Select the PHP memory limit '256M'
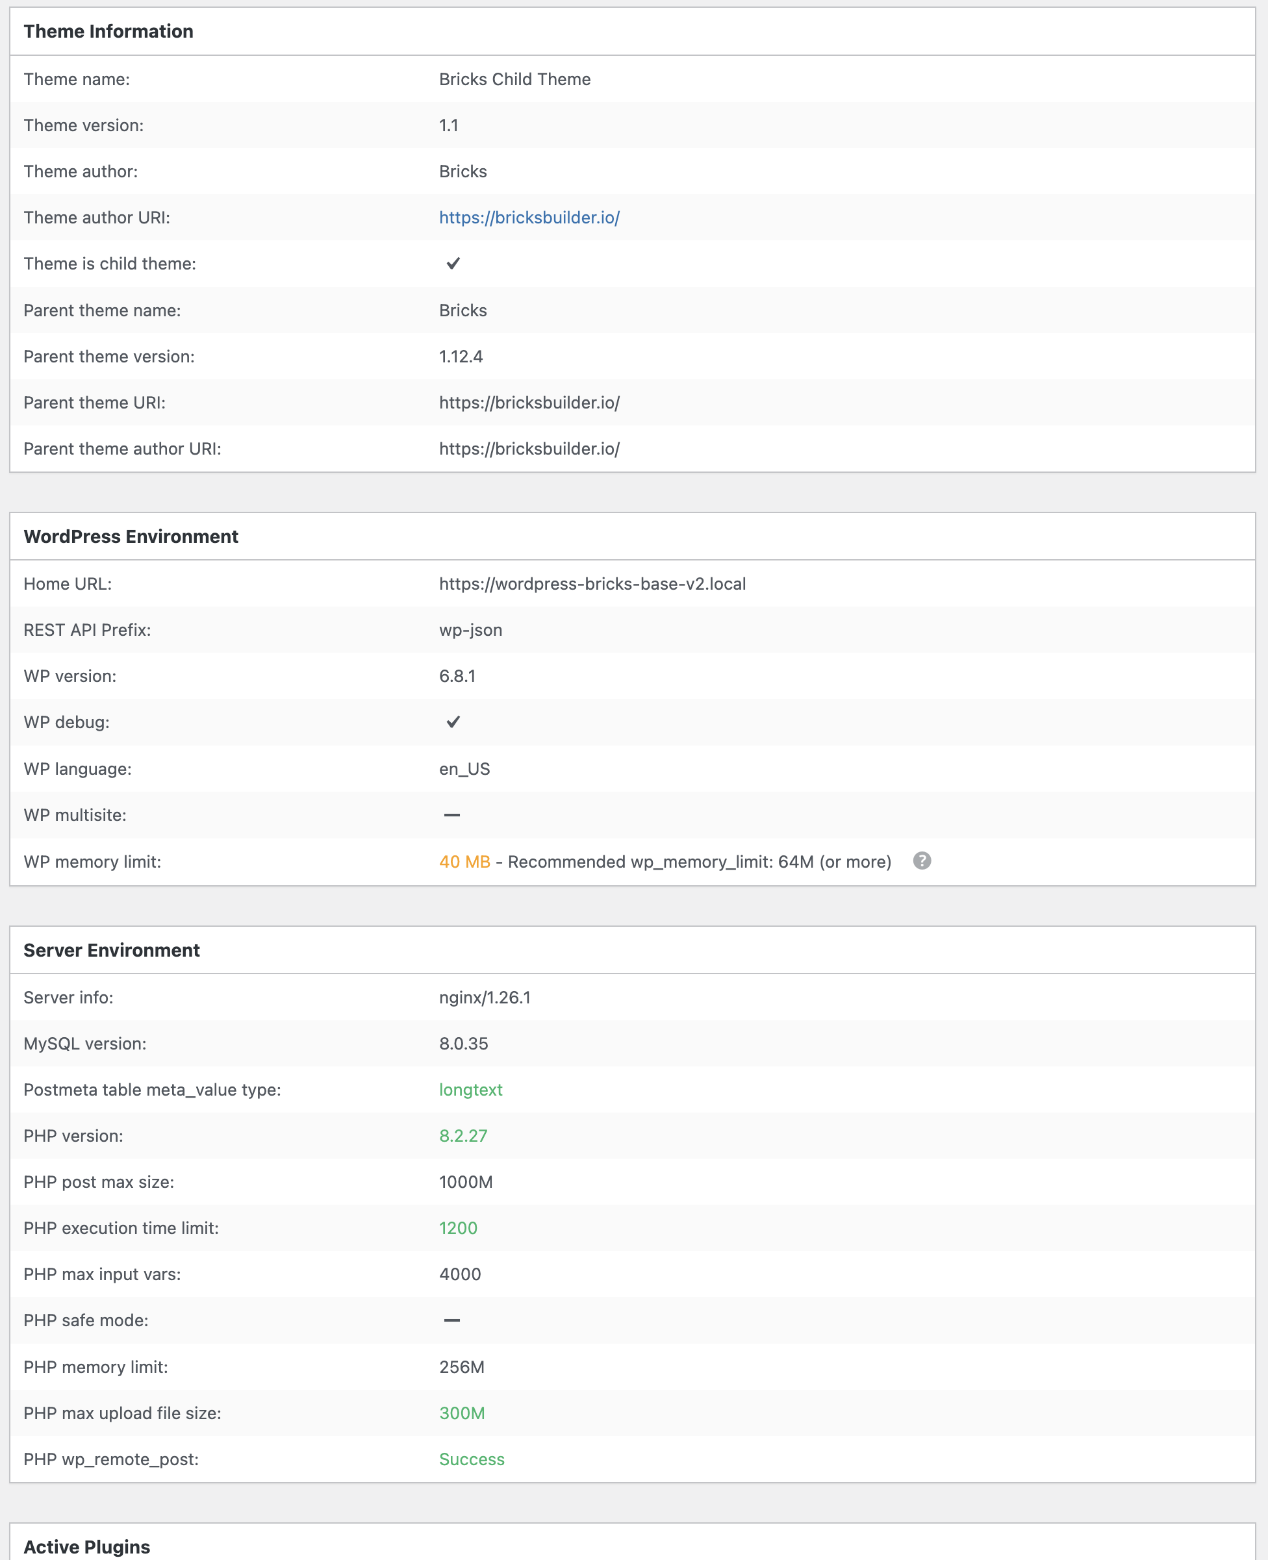Screen dimensions: 1268x1560 point(462,1367)
